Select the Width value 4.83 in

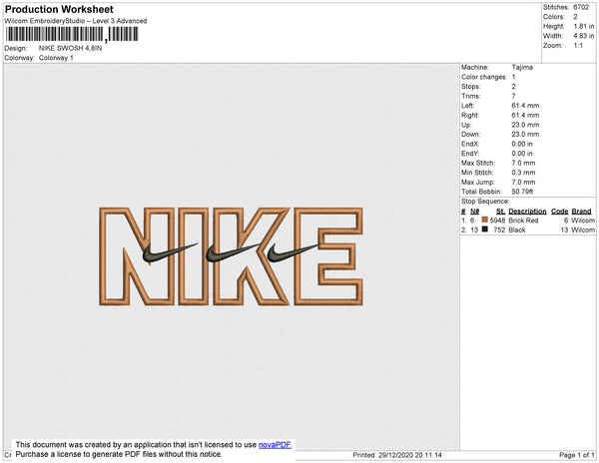pyautogui.click(x=584, y=36)
